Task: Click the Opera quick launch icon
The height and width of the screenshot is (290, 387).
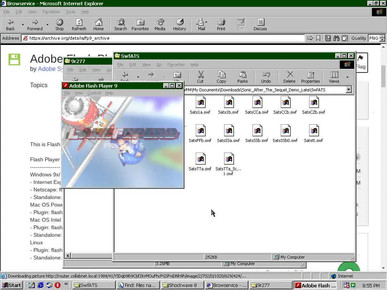Action: tap(57, 285)
